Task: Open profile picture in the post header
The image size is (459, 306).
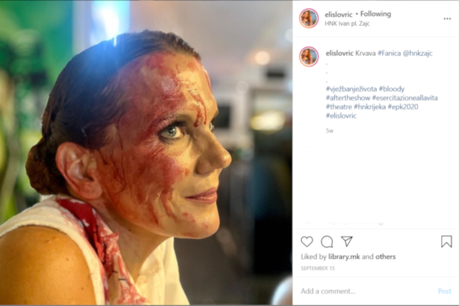Action: (x=309, y=18)
